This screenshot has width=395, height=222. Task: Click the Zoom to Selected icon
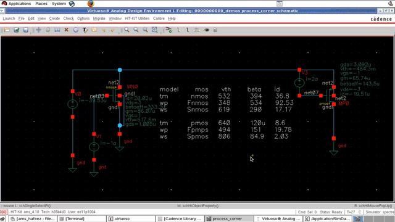pyautogui.click(x=146, y=30)
